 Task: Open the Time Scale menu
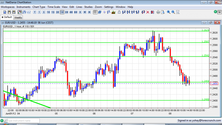(x=54, y=7)
